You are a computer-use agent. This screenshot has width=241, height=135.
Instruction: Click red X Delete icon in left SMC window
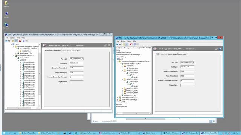tap(20, 41)
